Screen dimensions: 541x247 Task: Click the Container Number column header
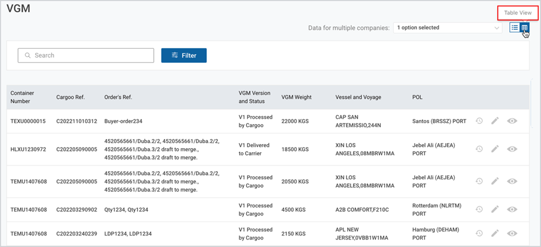(x=22, y=97)
